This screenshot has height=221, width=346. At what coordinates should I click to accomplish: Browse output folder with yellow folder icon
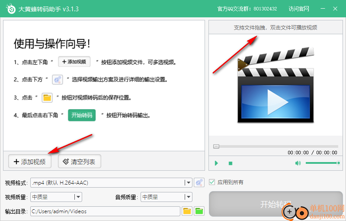point(187,211)
